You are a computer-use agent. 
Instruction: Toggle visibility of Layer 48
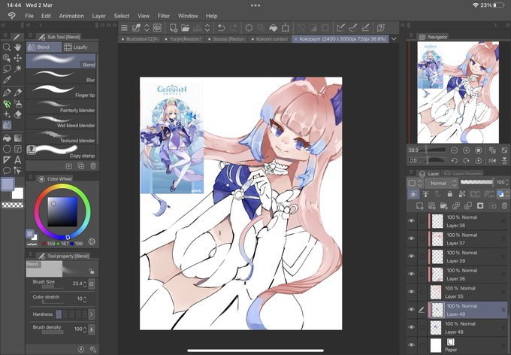coord(411,327)
